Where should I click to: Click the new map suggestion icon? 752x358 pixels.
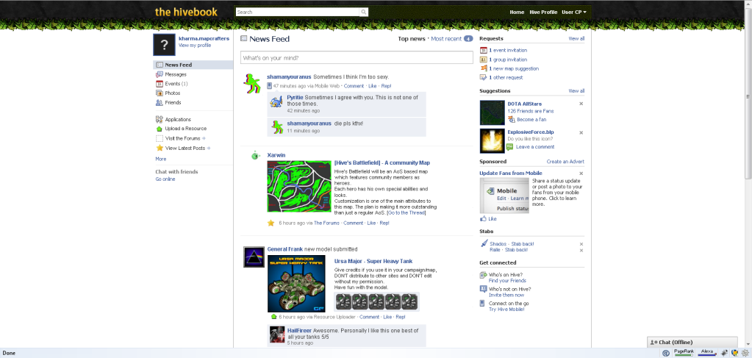coord(484,68)
